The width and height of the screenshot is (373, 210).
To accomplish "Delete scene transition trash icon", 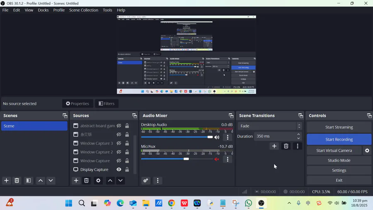I will click(286, 146).
